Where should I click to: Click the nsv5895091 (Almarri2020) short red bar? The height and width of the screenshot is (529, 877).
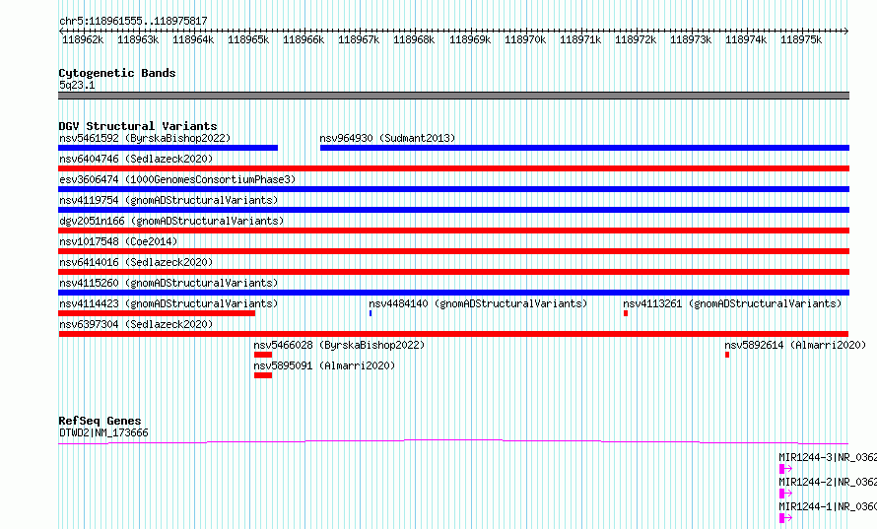coord(263,375)
